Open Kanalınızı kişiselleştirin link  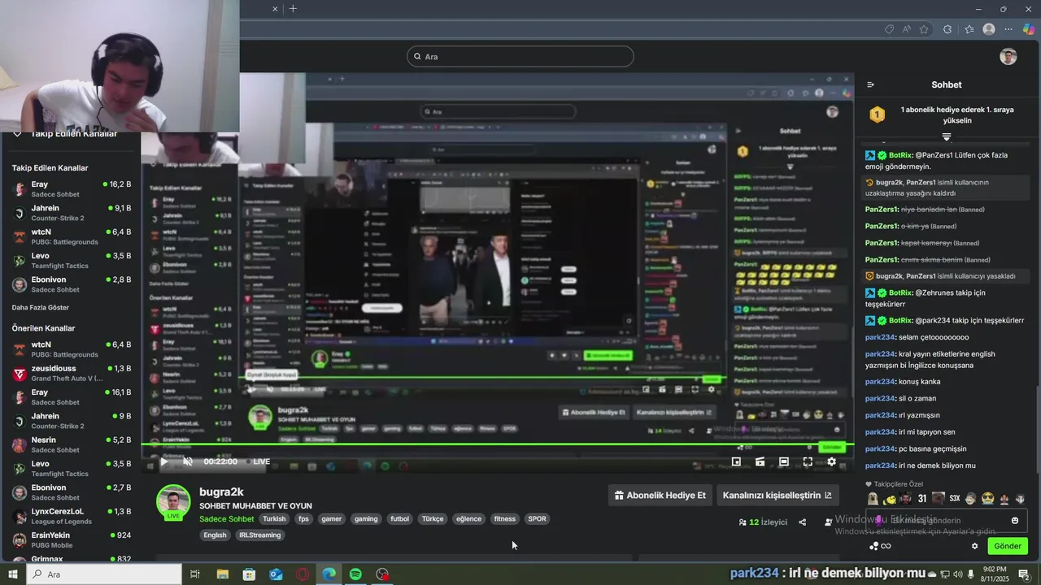[777, 496]
